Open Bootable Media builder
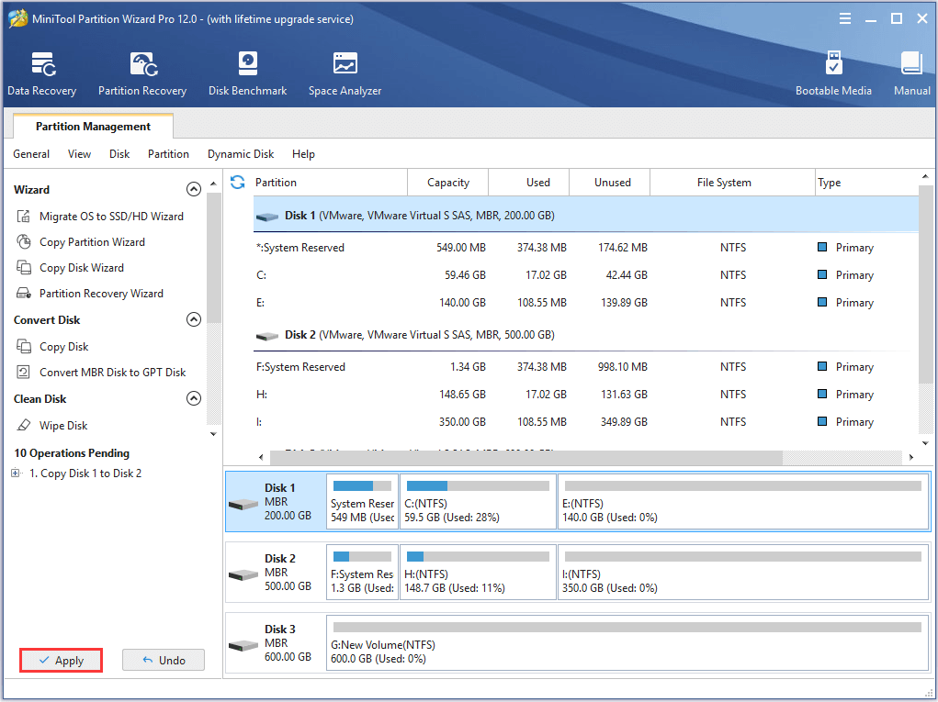Screen dimensions: 938x702 833,74
